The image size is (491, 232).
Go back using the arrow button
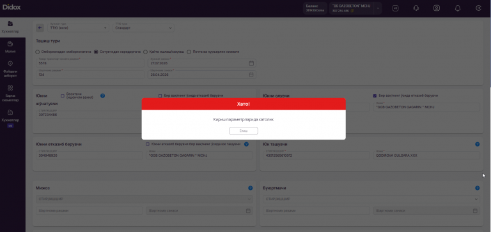coord(40,28)
